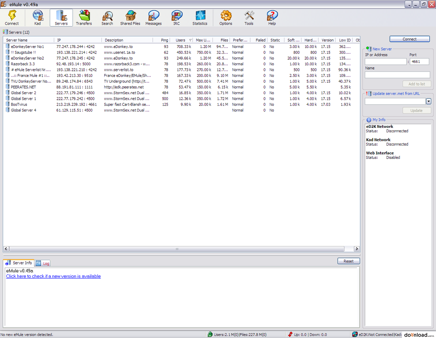The height and width of the screenshot is (338, 436).
Task: Click the New Server panel icon
Action: click(x=369, y=49)
